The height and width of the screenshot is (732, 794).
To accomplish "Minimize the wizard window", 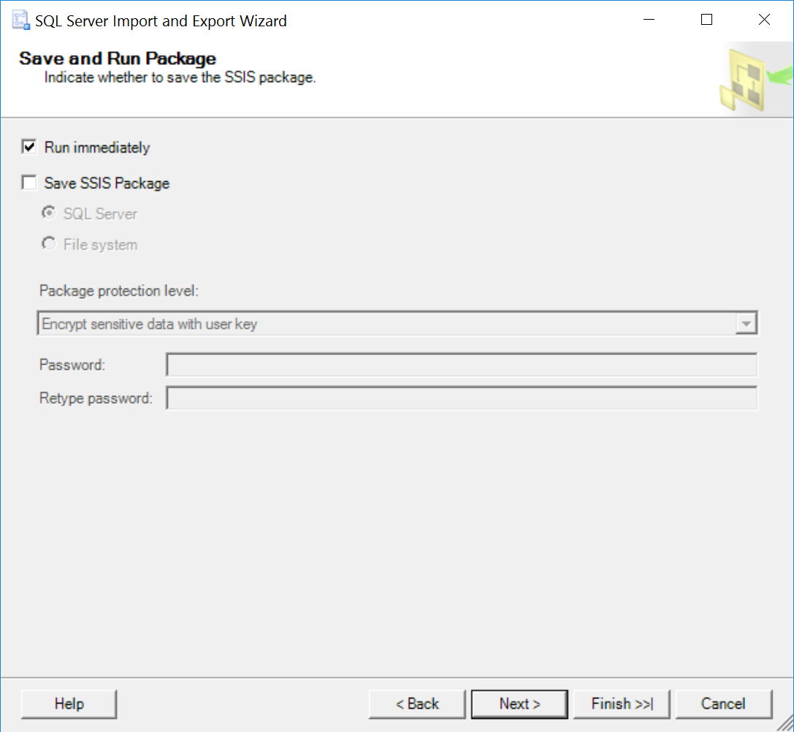I will pyautogui.click(x=649, y=20).
